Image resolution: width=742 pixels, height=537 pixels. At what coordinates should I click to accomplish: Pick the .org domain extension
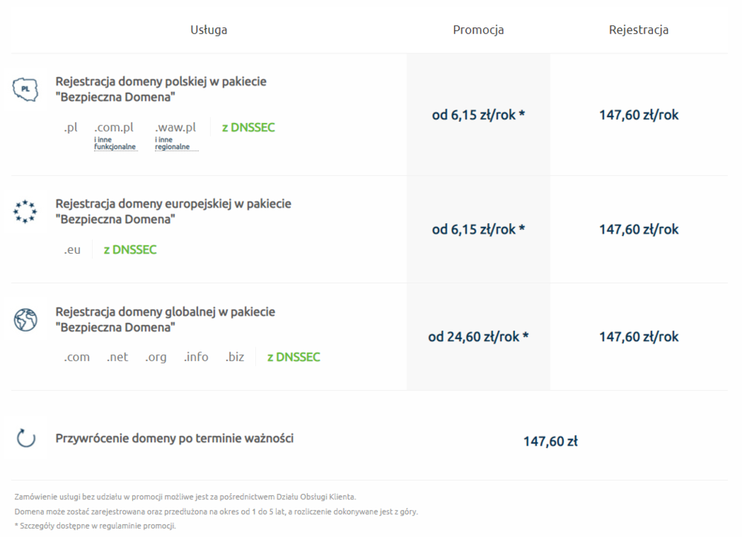(156, 358)
